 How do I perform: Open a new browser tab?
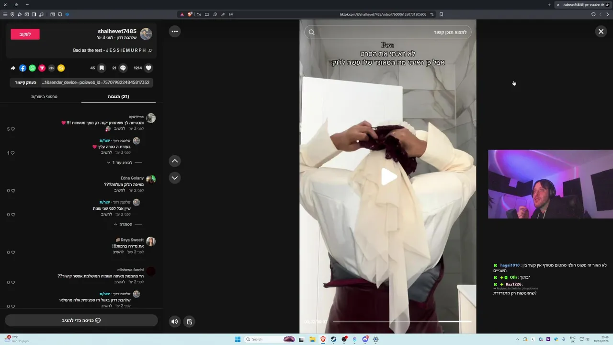549,5
